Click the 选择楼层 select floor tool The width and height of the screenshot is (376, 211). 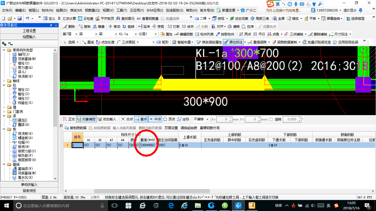[355, 18]
